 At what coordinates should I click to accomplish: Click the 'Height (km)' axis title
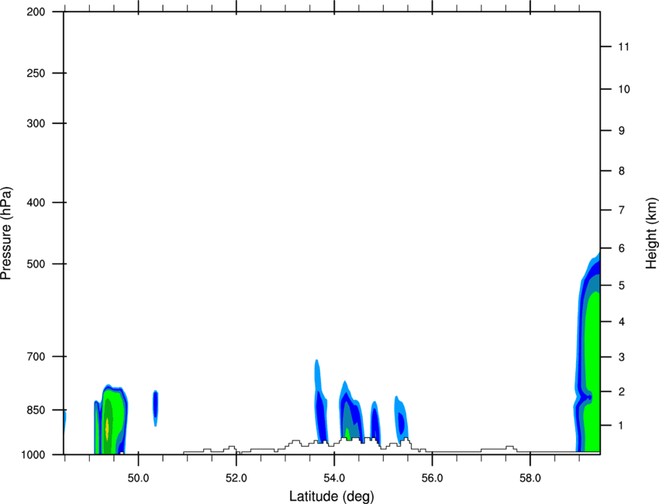click(651, 233)
